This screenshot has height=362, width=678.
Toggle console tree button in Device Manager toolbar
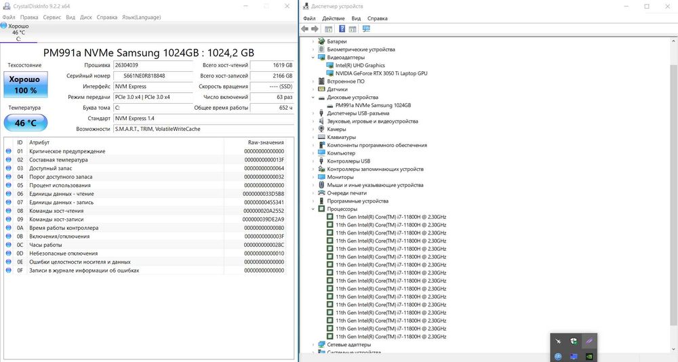329,29
